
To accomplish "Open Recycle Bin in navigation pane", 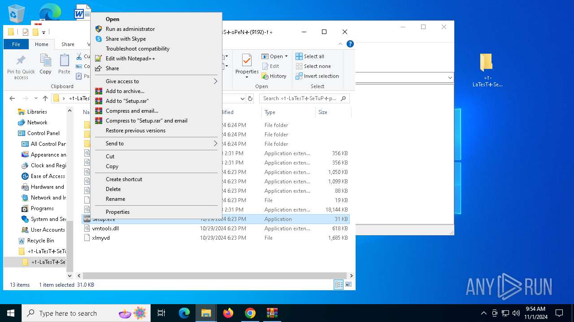I will pos(40,241).
